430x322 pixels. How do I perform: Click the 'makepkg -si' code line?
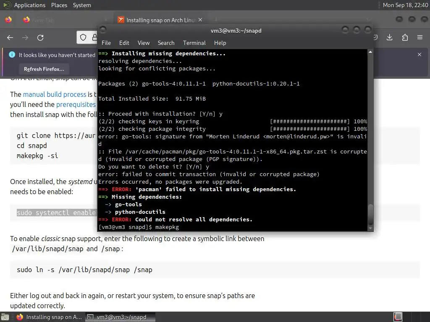37,156
